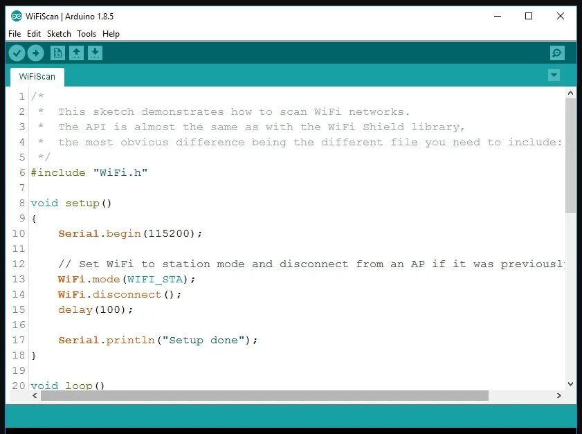Open the tab options dropdown arrow

pyautogui.click(x=554, y=75)
